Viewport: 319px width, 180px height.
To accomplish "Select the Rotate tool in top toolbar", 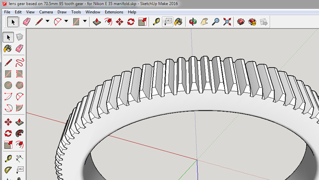I will [x=131, y=22].
